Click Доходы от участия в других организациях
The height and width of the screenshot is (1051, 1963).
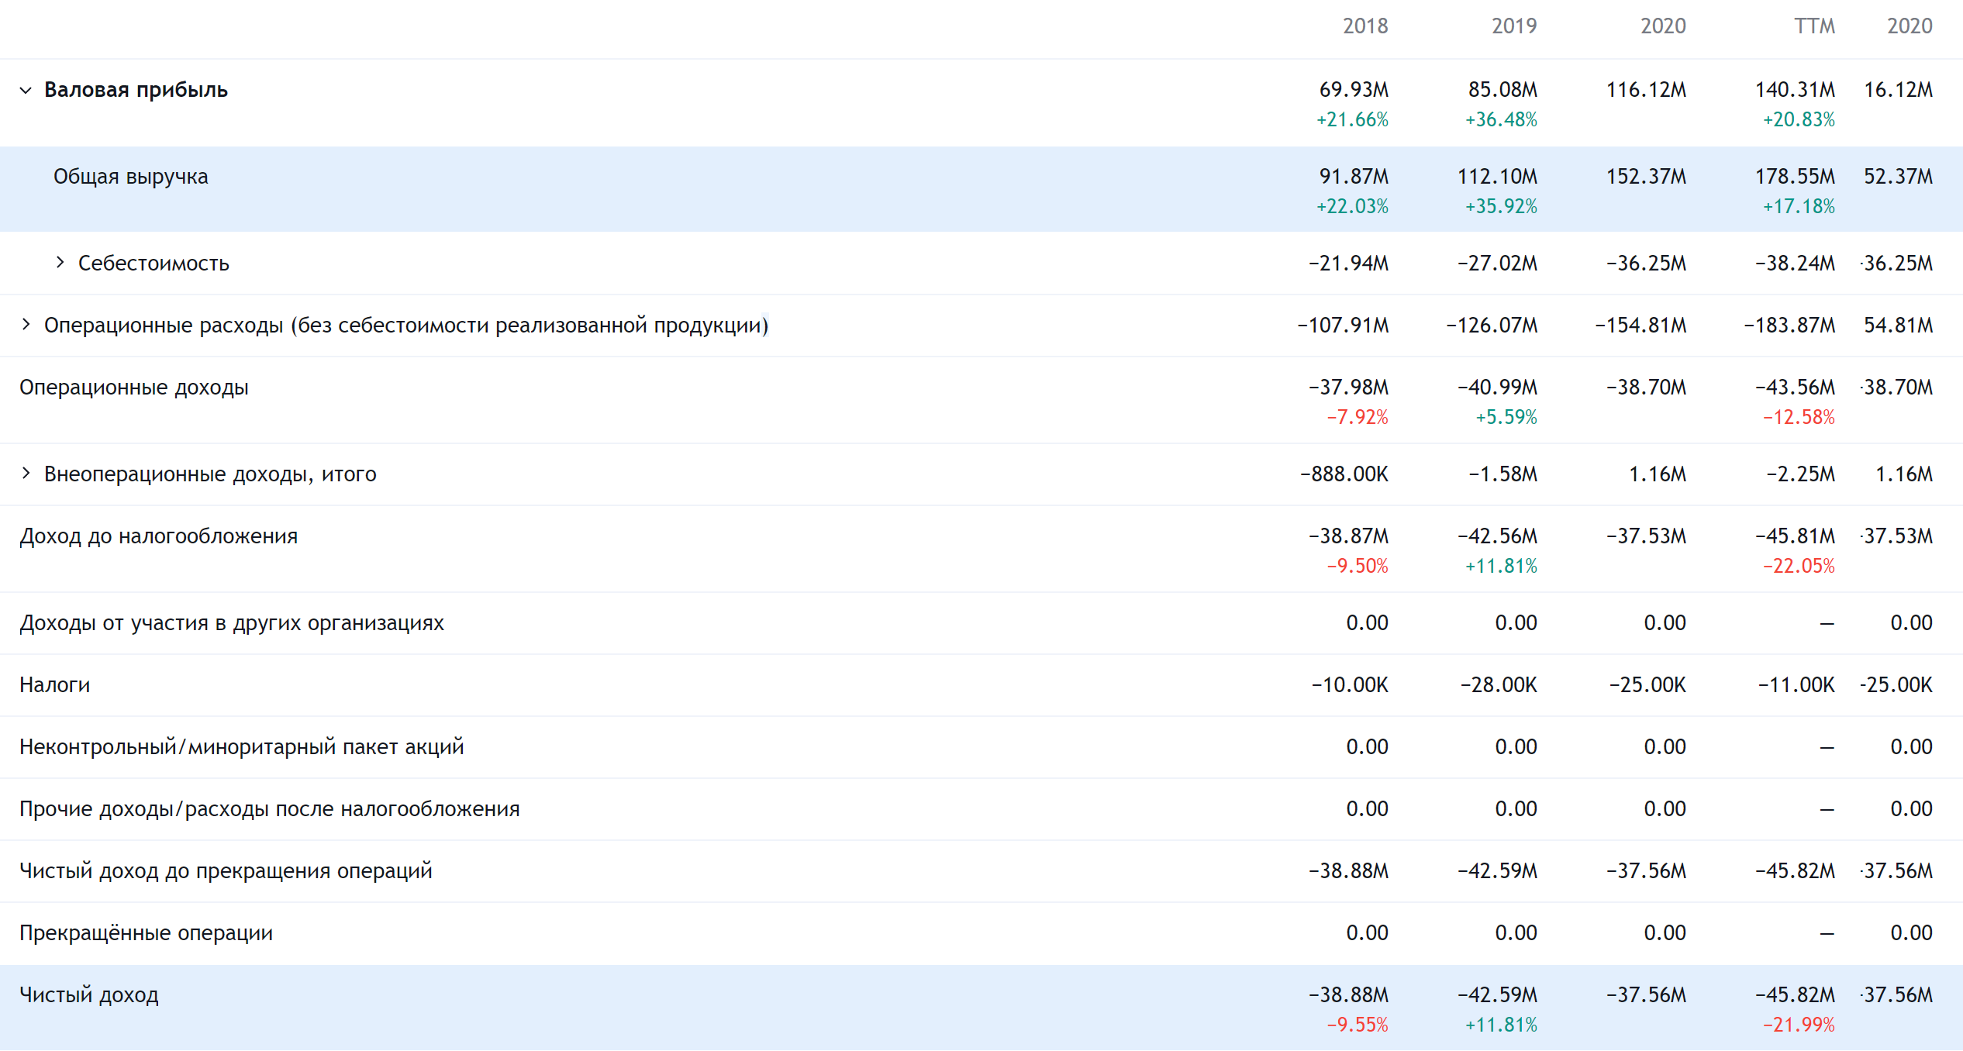[232, 623]
